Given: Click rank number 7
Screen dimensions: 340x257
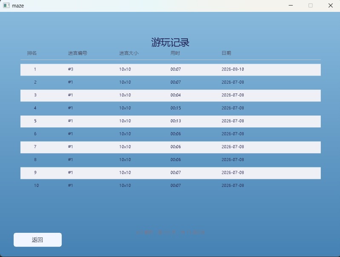Looking at the screenshot, I should [35, 147].
